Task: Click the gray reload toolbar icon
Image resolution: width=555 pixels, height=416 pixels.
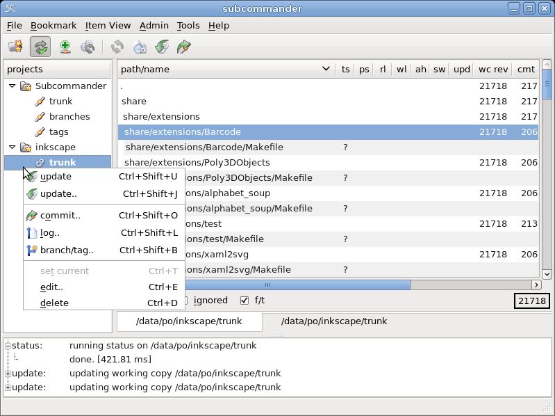Action: [117, 47]
